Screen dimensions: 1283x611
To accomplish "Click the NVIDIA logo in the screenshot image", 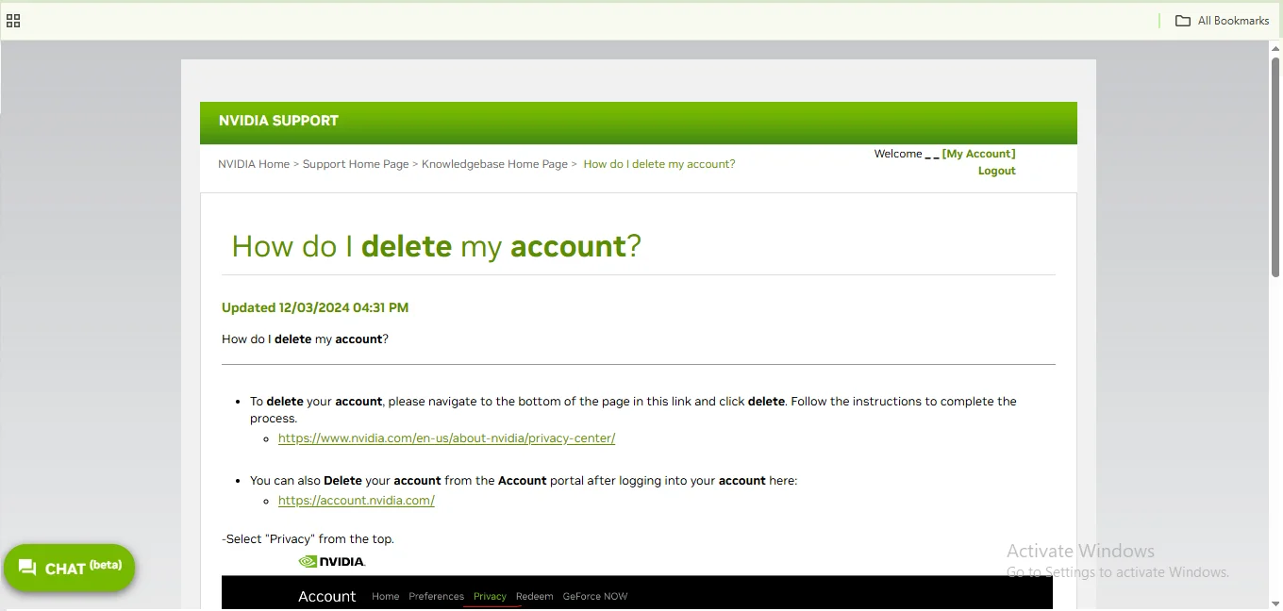I will tap(331, 561).
